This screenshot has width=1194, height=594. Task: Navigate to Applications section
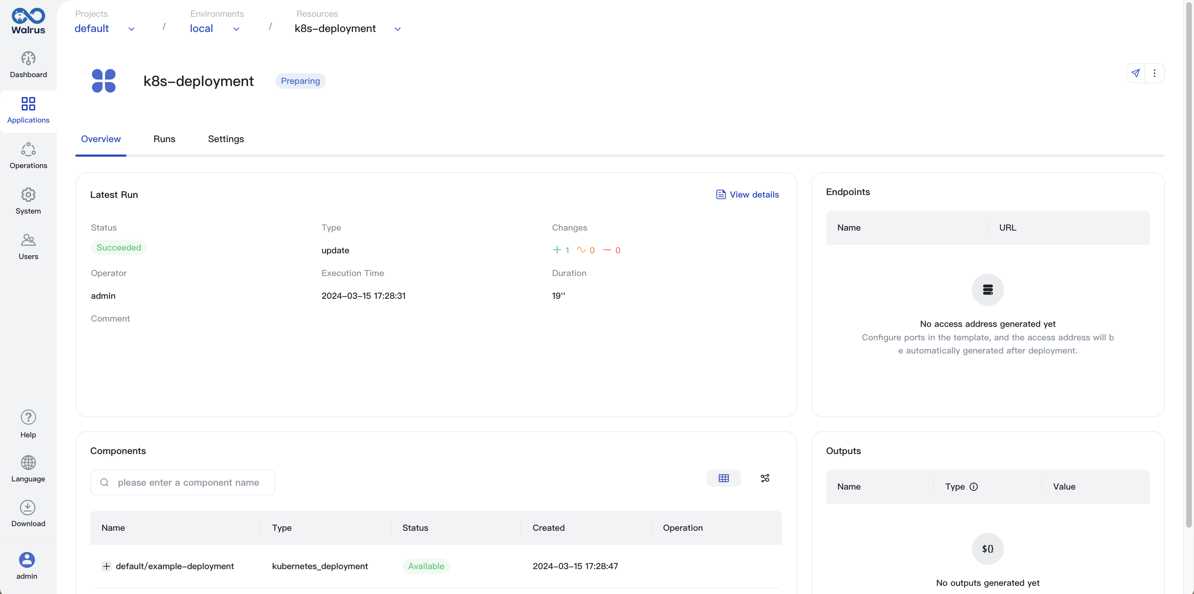pos(28,111)
